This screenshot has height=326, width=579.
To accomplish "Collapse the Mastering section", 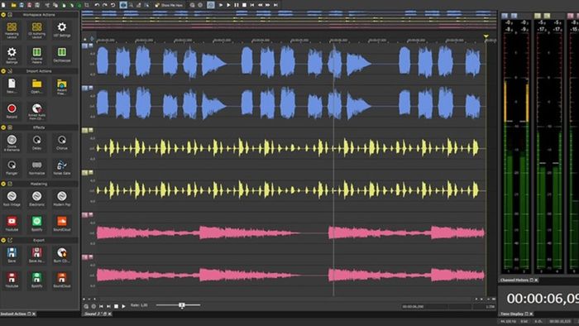I will pyautogui.click(x=3, y=184).
